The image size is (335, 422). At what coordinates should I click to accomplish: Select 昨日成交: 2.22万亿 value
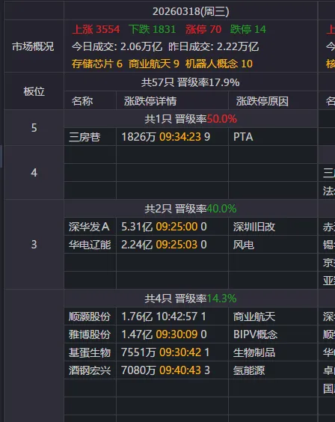coord(213,46)
